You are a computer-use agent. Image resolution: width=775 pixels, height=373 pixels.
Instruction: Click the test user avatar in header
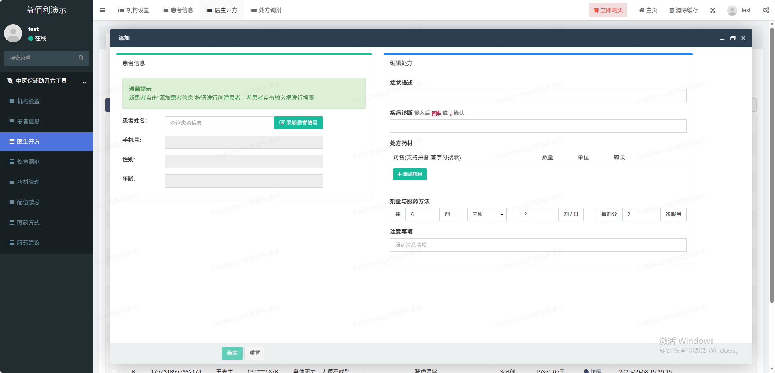coord(732,11)
